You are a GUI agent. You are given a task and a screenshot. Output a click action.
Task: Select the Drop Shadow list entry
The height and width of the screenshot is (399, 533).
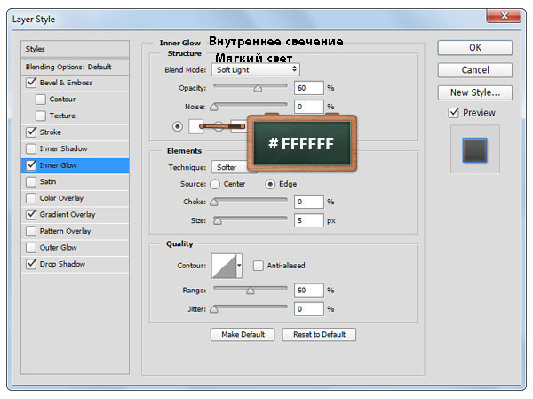(x=75, y=264)
